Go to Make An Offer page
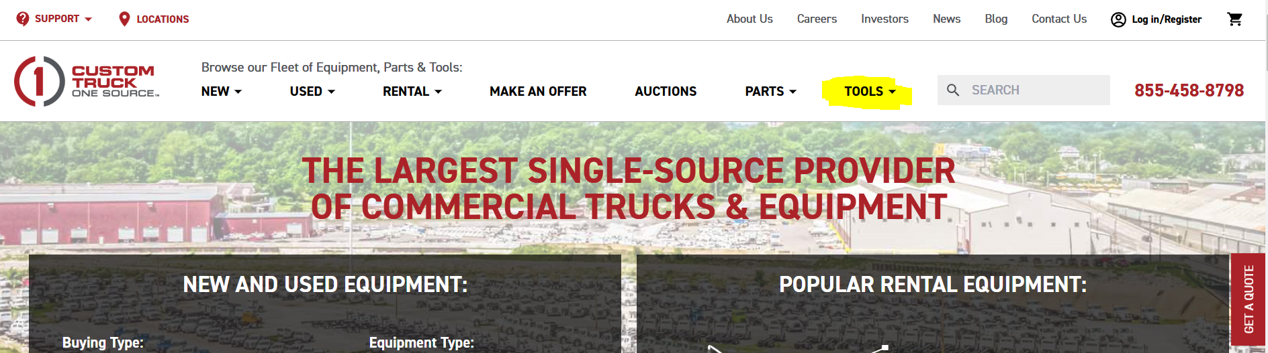This screenshot has height=353, width=1268. pyautogui.click(x=538, y=91)
